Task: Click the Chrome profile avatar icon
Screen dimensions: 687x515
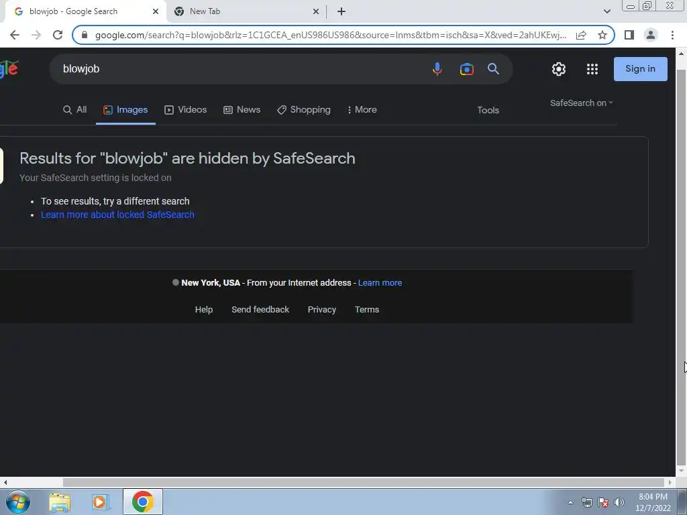Action: coord(651,35)
